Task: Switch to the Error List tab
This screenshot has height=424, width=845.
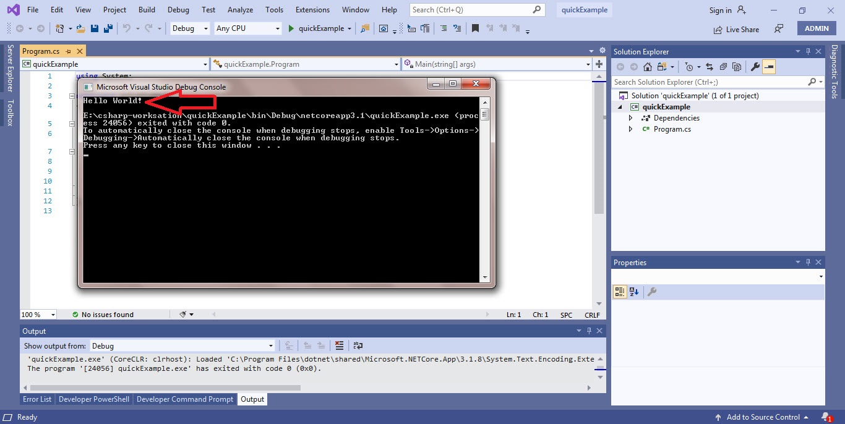Action: point(37,399)
